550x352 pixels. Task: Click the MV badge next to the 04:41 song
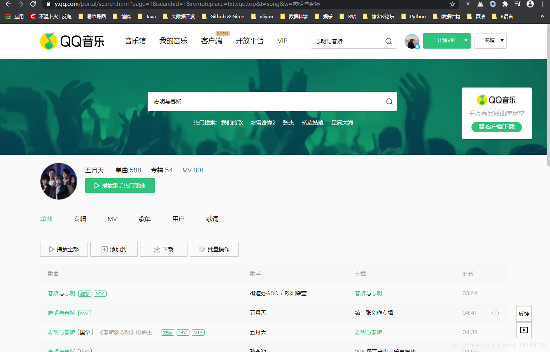(x=84, y=313)
